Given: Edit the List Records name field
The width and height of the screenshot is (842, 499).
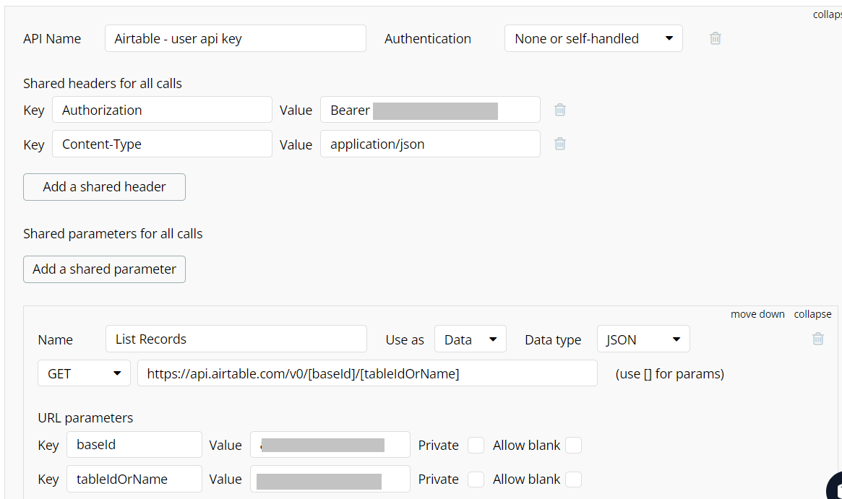Looking at the screenshot, I should click(x=236, y=339).
